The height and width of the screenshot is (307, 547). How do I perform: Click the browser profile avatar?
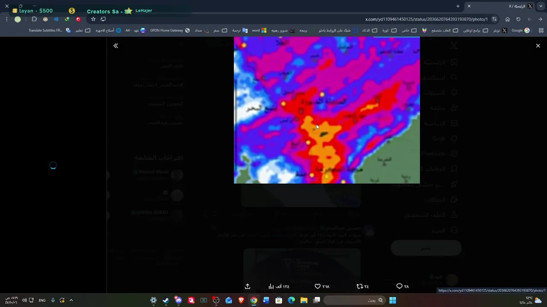point(18,19)
